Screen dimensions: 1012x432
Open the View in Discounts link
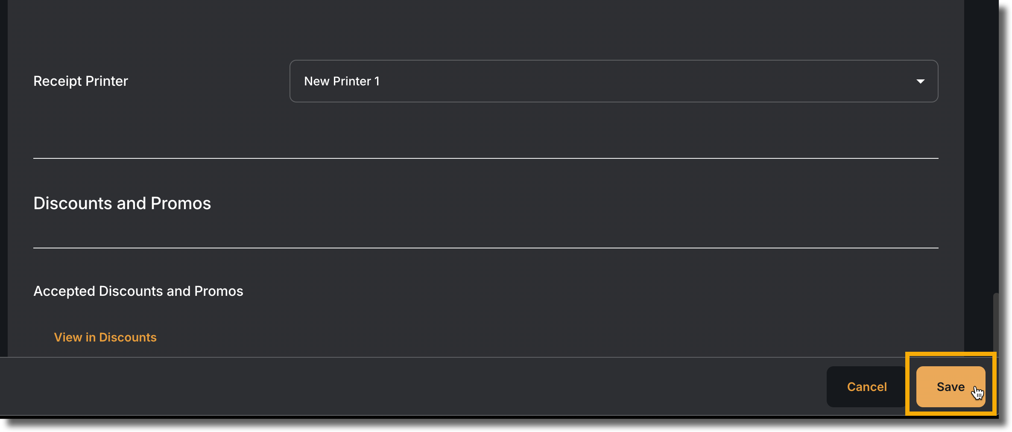(105, 337)
